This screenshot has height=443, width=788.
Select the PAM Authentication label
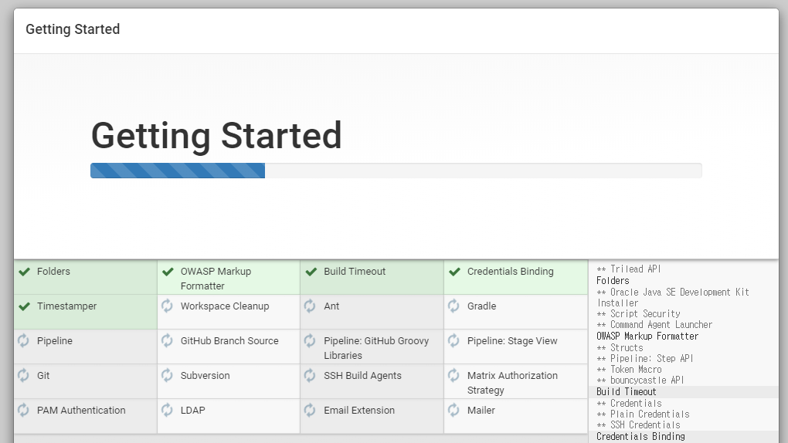click(81, 410)
